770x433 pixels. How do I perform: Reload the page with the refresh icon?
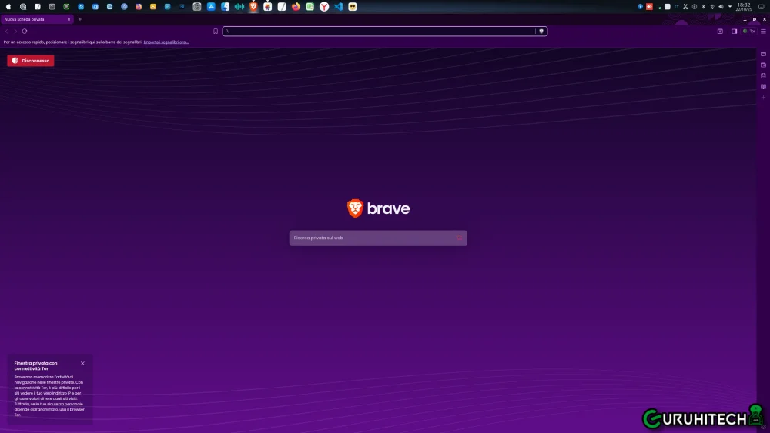coord(25,32)
